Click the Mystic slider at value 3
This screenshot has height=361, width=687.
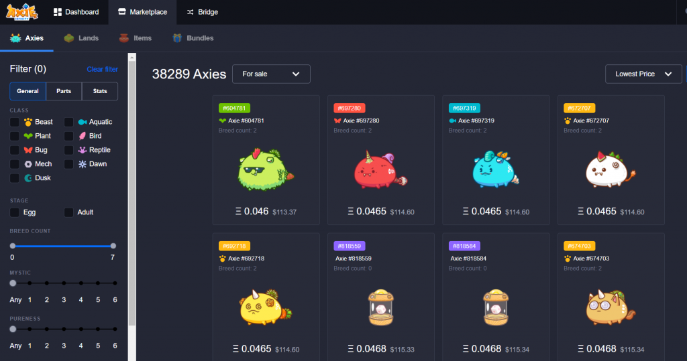coord(64,283)
